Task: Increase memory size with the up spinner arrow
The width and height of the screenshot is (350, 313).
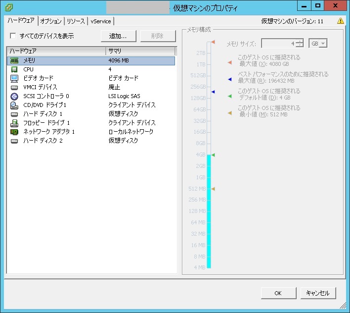Action: click(x=300, y=41)
